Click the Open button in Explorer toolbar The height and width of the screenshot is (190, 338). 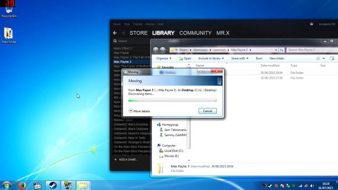185,59
